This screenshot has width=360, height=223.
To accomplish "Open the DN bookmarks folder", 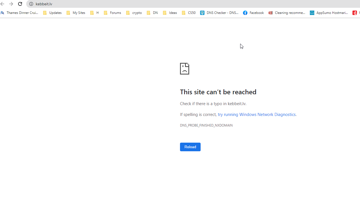I will click(x=152, y=13).
